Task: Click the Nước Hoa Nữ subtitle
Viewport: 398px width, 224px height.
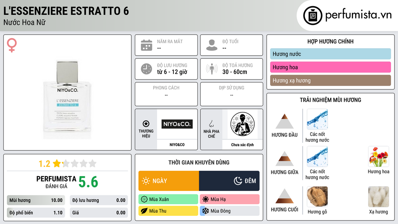Action: (x=24, y=22)
